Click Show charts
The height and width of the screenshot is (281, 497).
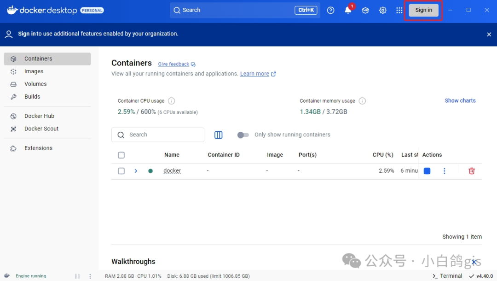point(460,100)
